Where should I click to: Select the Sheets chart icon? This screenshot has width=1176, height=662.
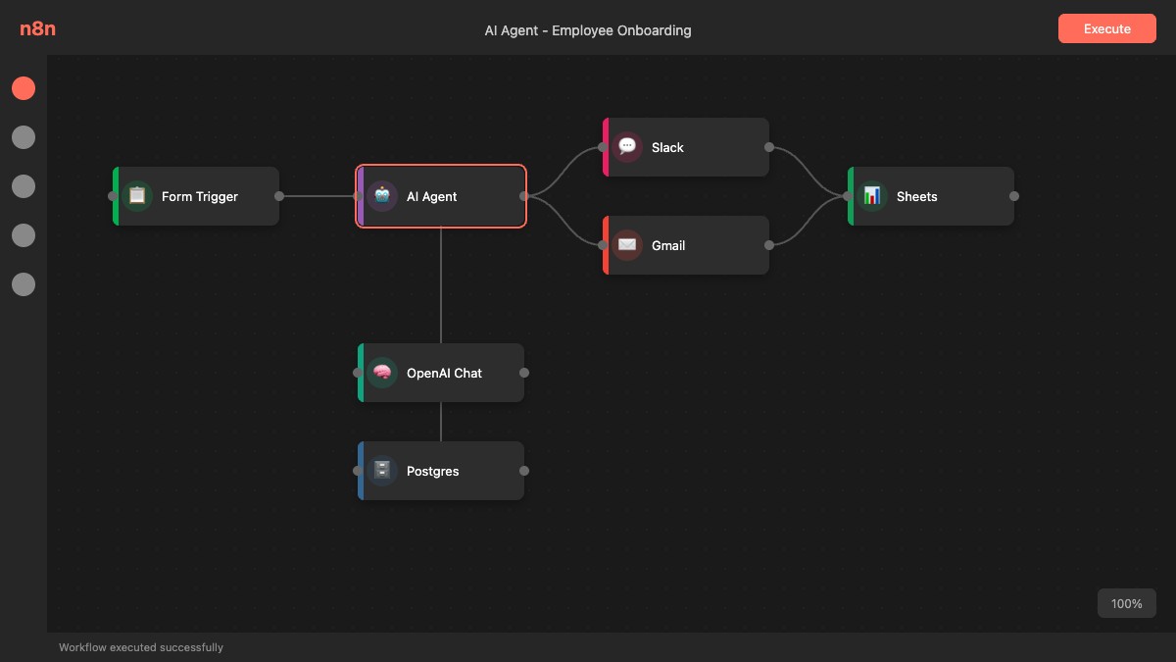click(872, 196)
